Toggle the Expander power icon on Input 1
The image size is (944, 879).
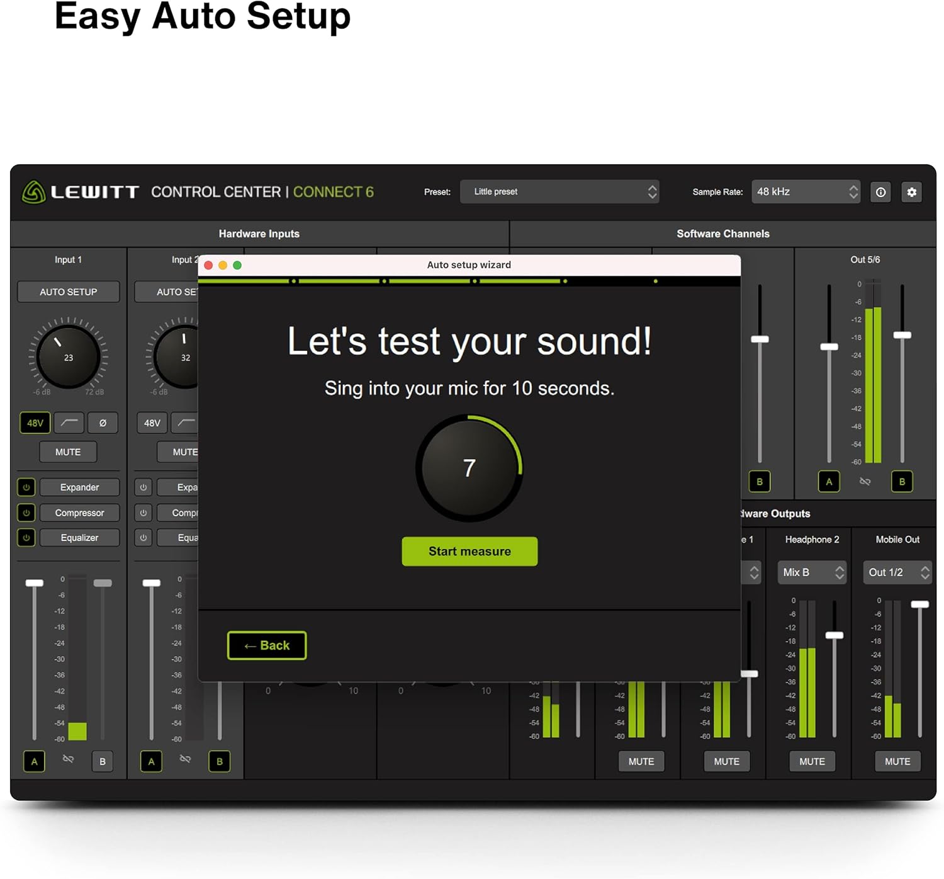point(26,487)
